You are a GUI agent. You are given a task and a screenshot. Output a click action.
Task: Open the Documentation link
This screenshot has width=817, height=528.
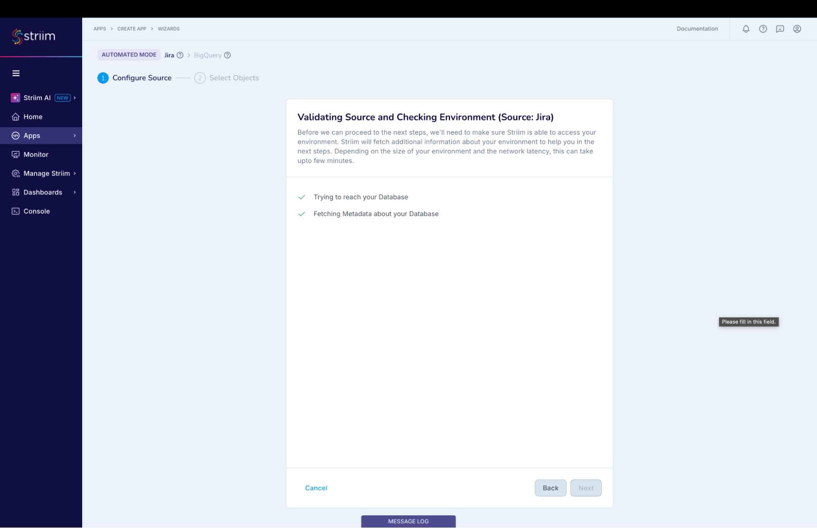[x=697, y=29]
